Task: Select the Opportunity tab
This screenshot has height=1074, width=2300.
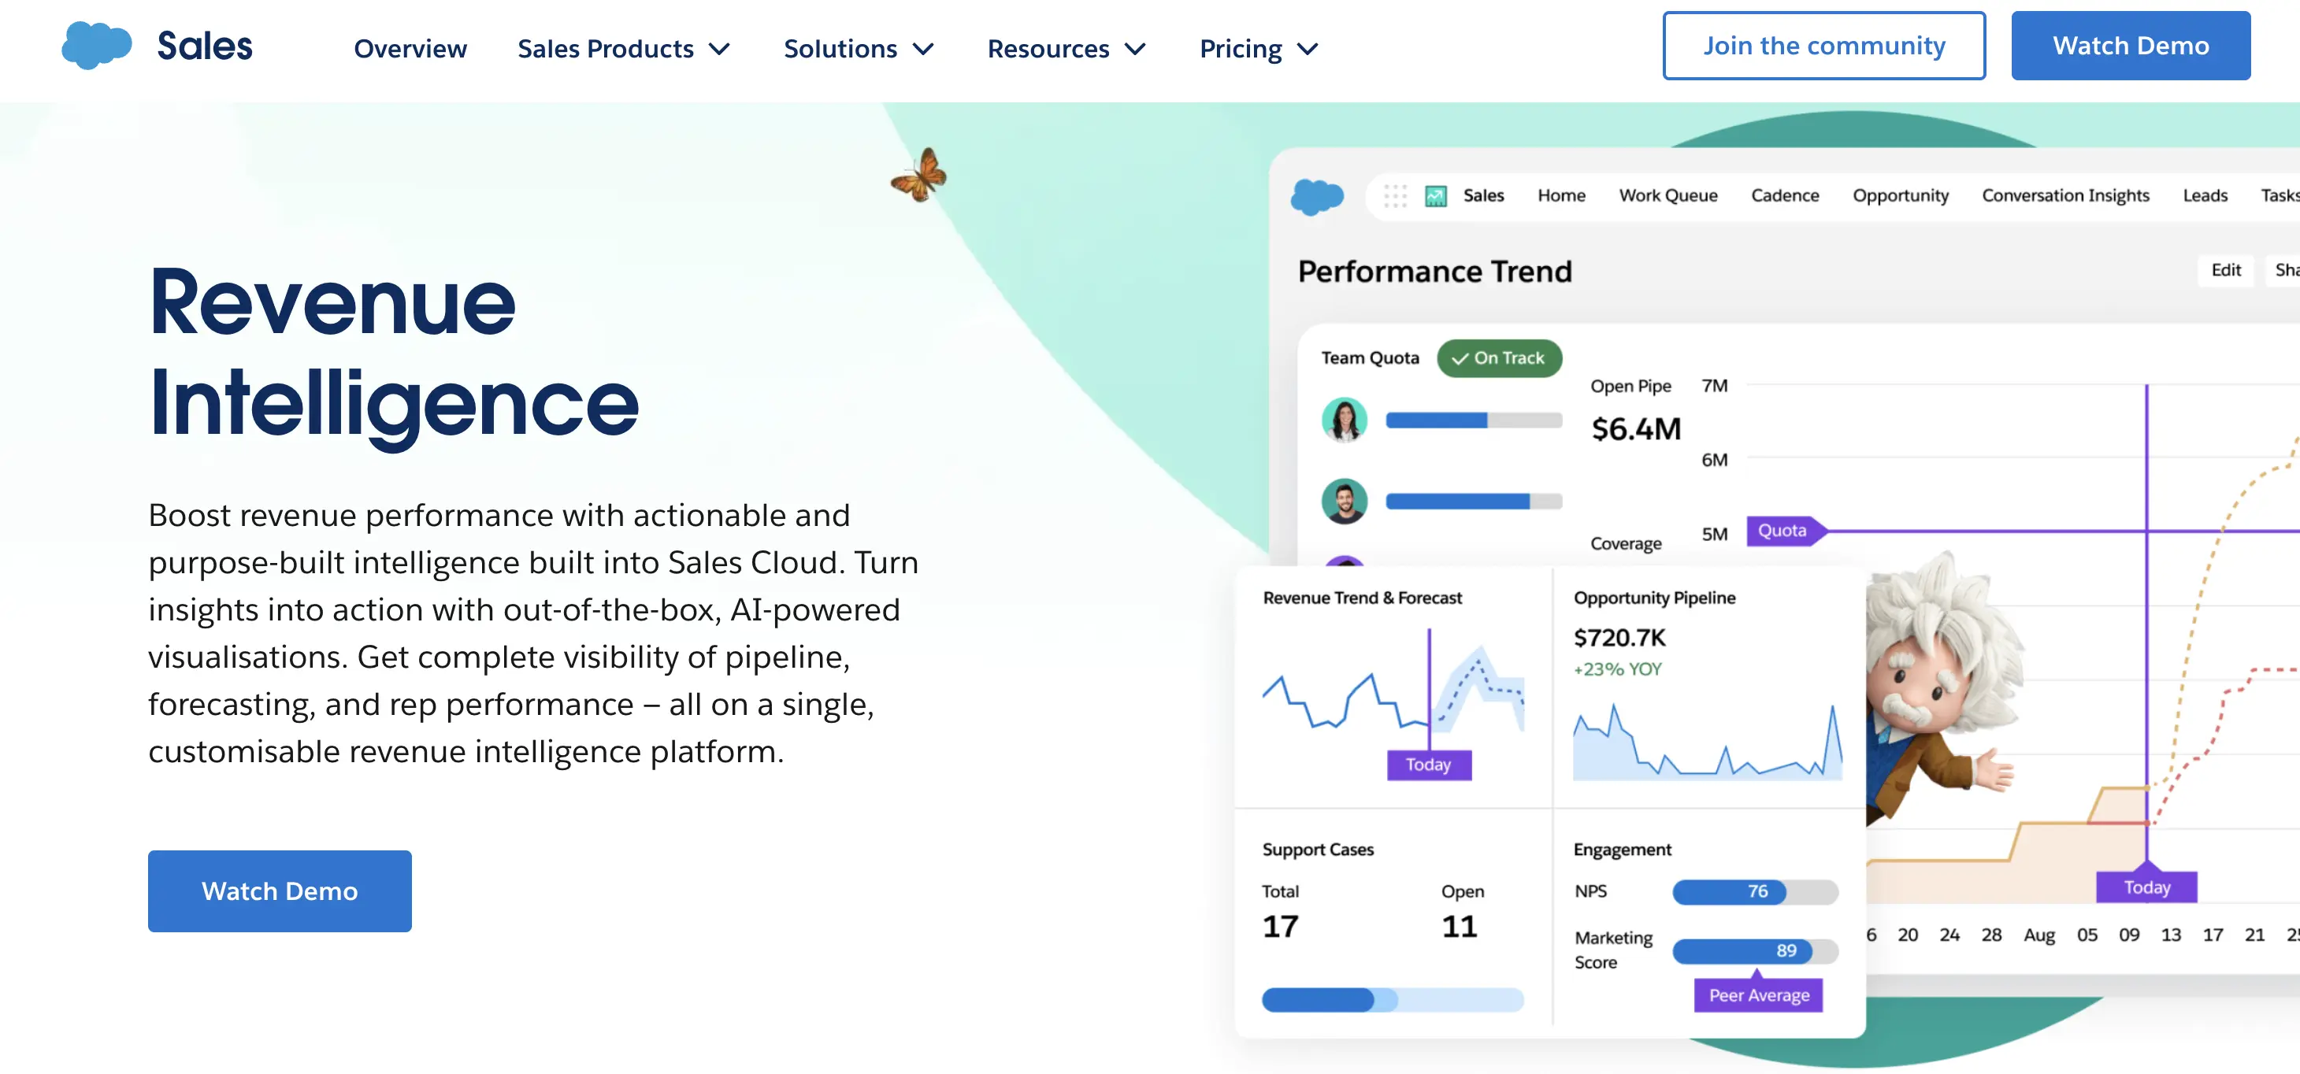Action: click(1900, 195)
